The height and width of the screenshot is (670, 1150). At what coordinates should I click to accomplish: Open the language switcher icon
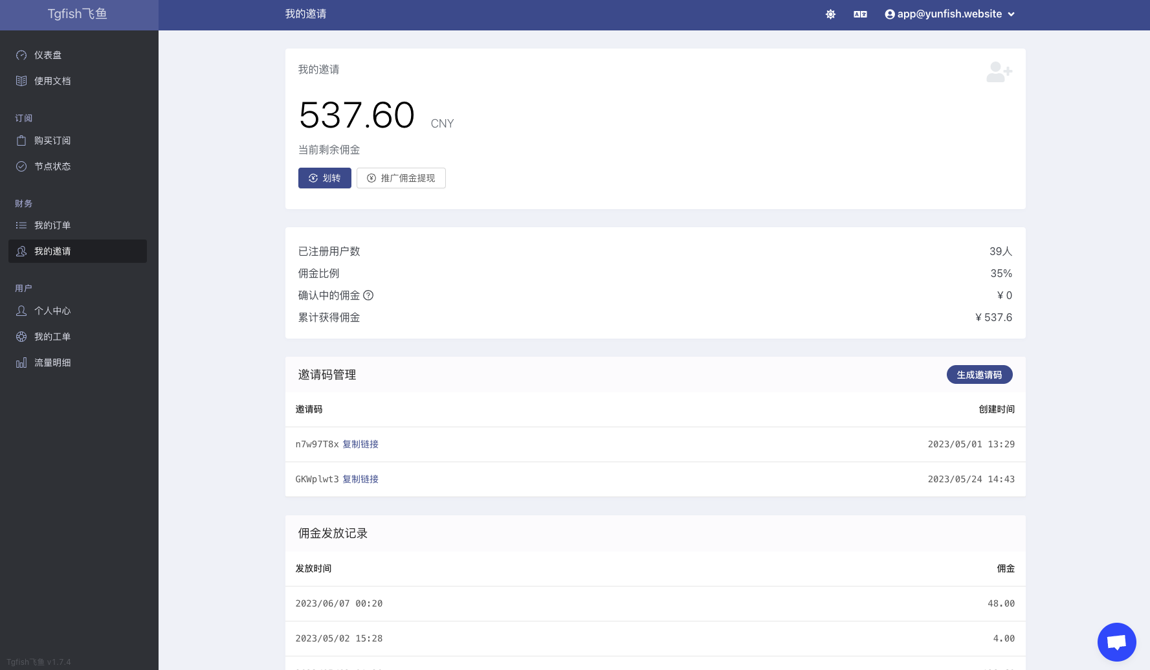[x=860, y=14]
